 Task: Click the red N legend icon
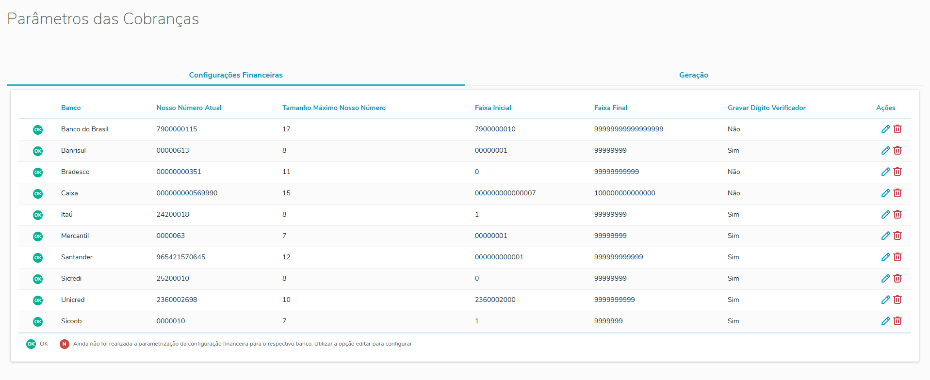coord(64,344)
